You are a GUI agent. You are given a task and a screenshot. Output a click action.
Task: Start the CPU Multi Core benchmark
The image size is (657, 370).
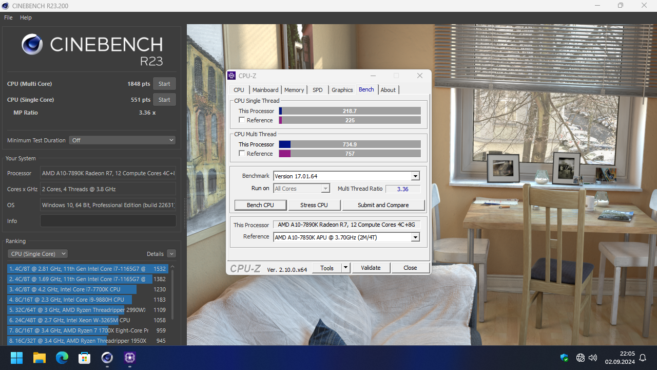164,83
